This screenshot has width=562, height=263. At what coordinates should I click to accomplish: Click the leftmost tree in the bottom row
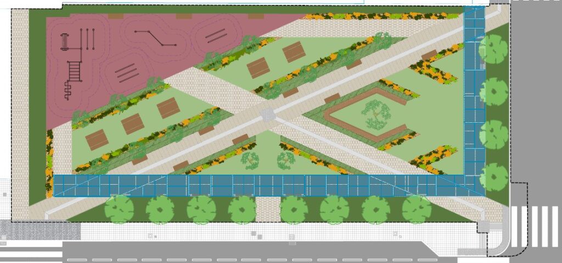pyautogui.click(x=119, y=209)
